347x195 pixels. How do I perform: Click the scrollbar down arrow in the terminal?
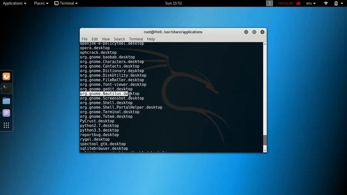tap(265, 151)
